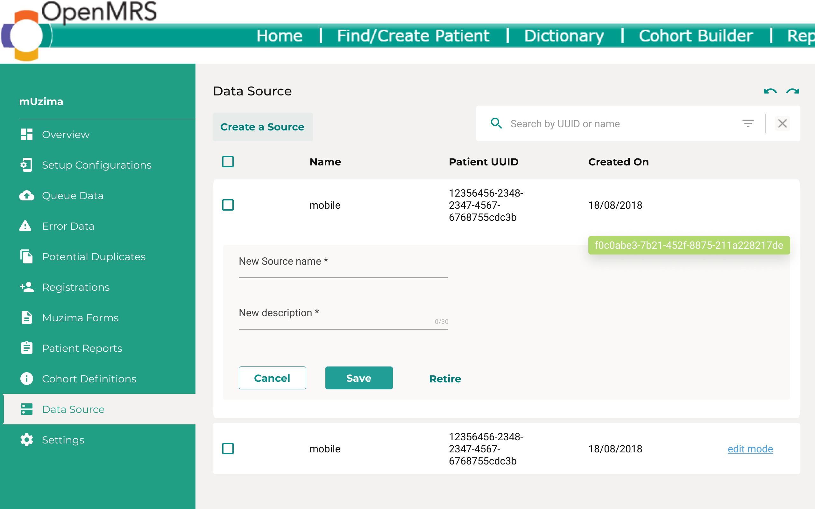Open Home in the top navigation

pos(280,36)
